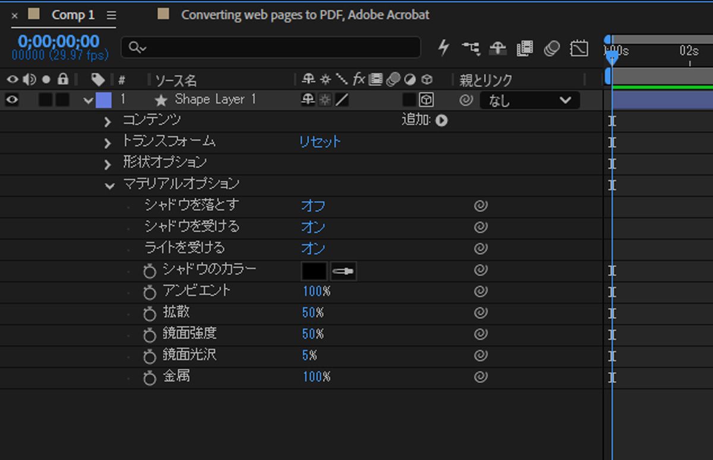Viewport: 713px width, 460px height.
Task: Expand the トランスフォーム group
Action: pyautogui.click(x=108, y=143)
